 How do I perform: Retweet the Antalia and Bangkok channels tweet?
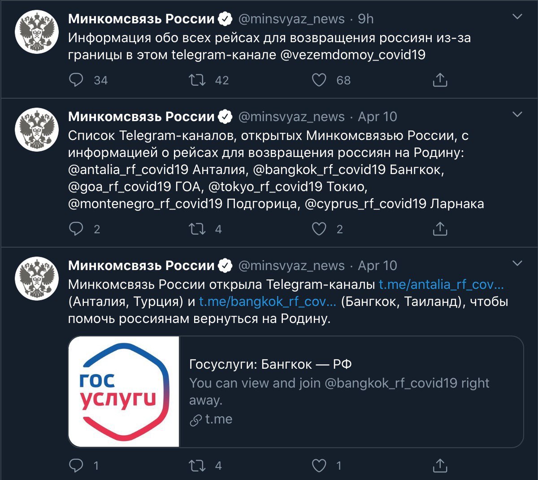point(197,466)
